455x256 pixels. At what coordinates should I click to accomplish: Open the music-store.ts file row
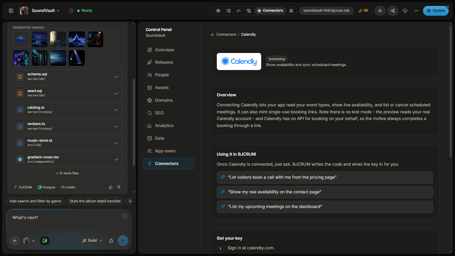click(x=67, y=143)
